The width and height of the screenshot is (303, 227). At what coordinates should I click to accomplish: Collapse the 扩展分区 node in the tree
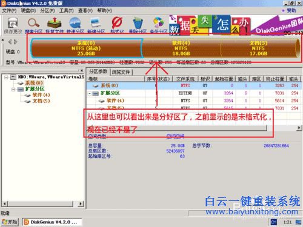[x=13, y=89]
